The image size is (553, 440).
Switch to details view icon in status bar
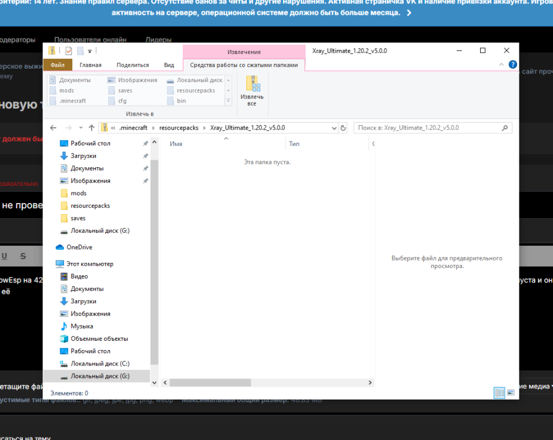pos(500,392)
